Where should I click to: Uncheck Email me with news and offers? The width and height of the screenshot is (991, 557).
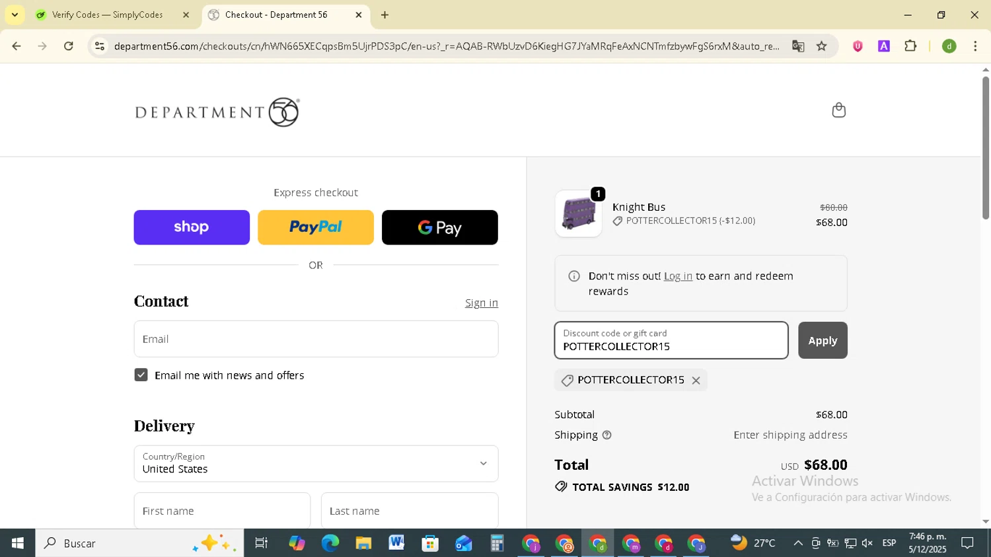tap(141, 375)
